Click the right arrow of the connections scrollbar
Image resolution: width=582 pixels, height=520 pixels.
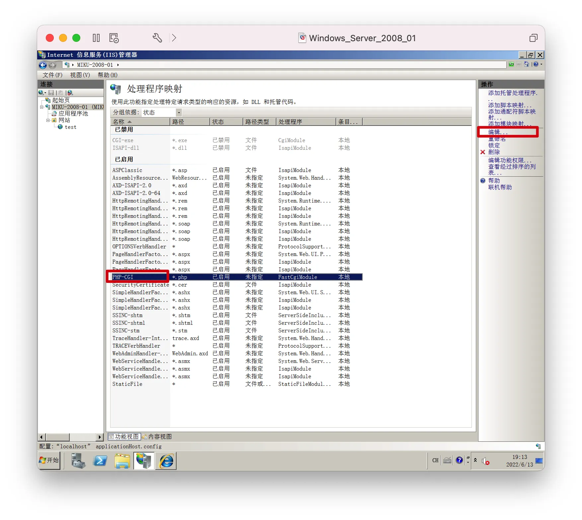click(x=100, y=437)
